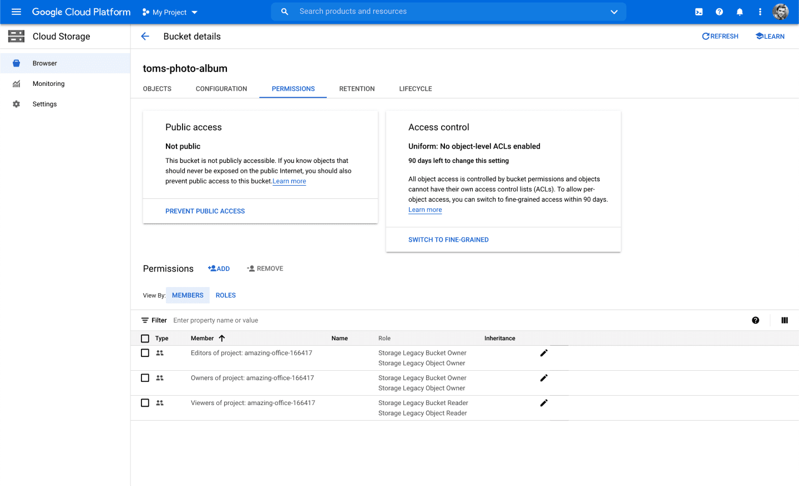Switch to the RETENTION tab
Image resolution: width=799 pixels, height=486 pixels.
pos(357,89)
